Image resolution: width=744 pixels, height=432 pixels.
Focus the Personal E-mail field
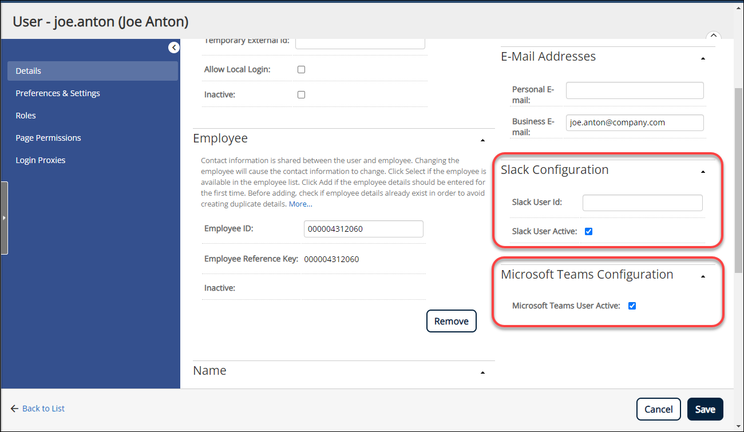click(635, 90)
